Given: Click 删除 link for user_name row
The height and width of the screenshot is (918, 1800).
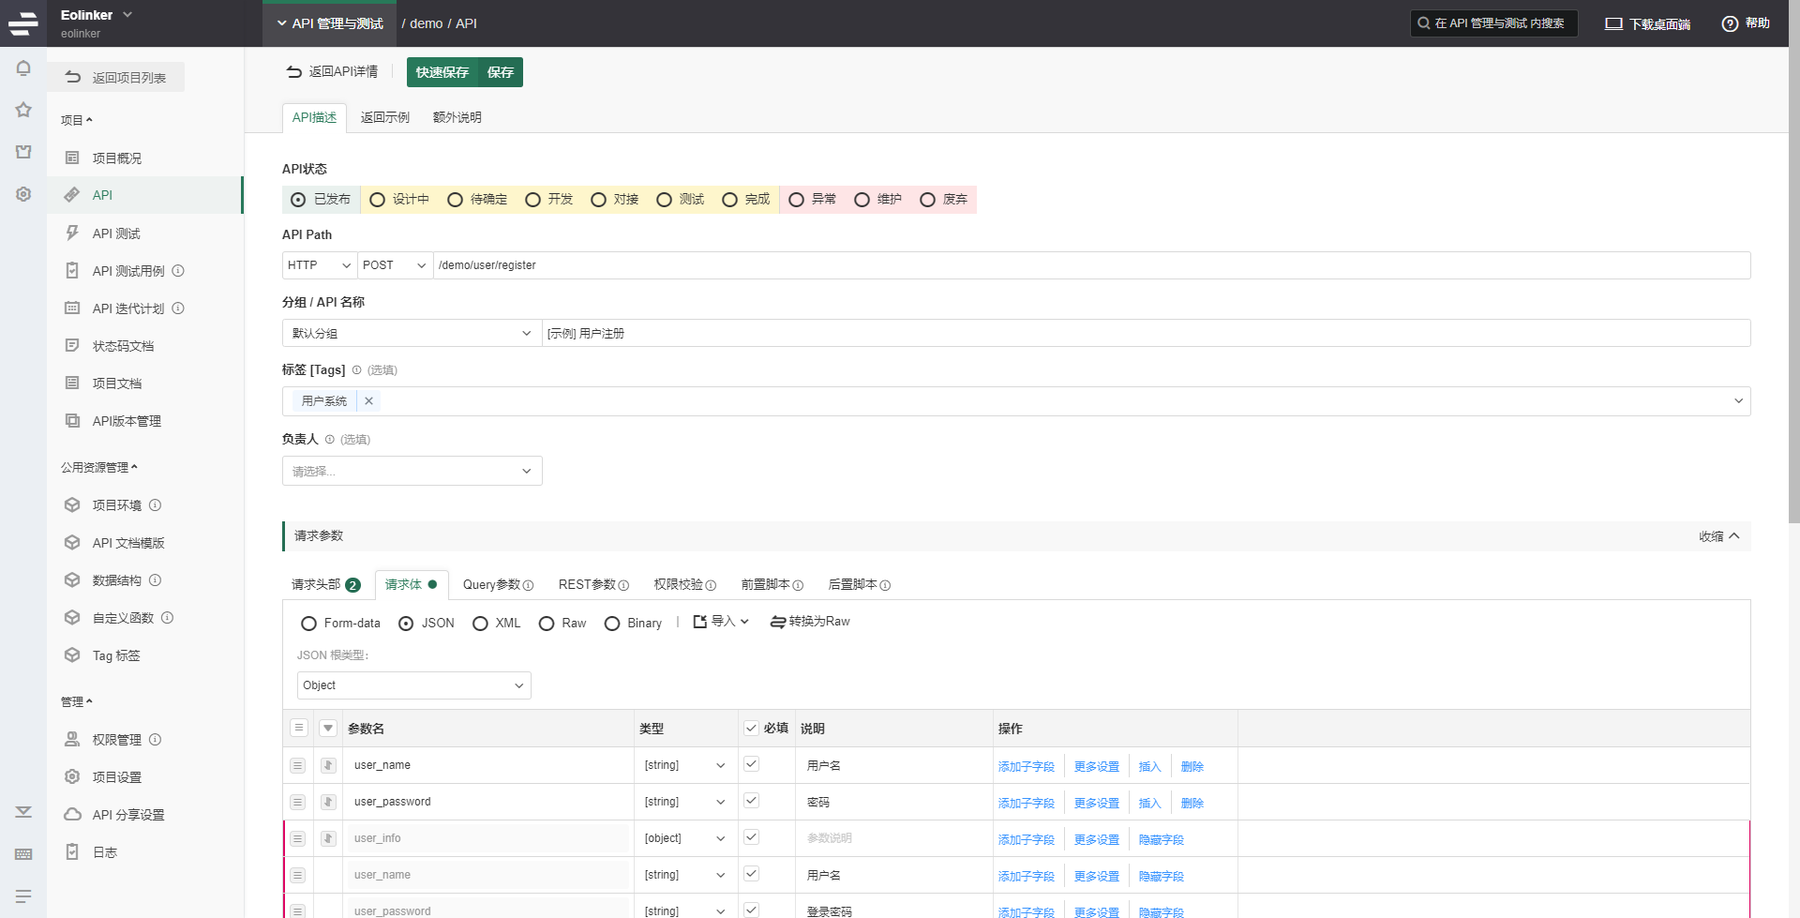Looking at the screenshot, I should (x=1192, y=767).
